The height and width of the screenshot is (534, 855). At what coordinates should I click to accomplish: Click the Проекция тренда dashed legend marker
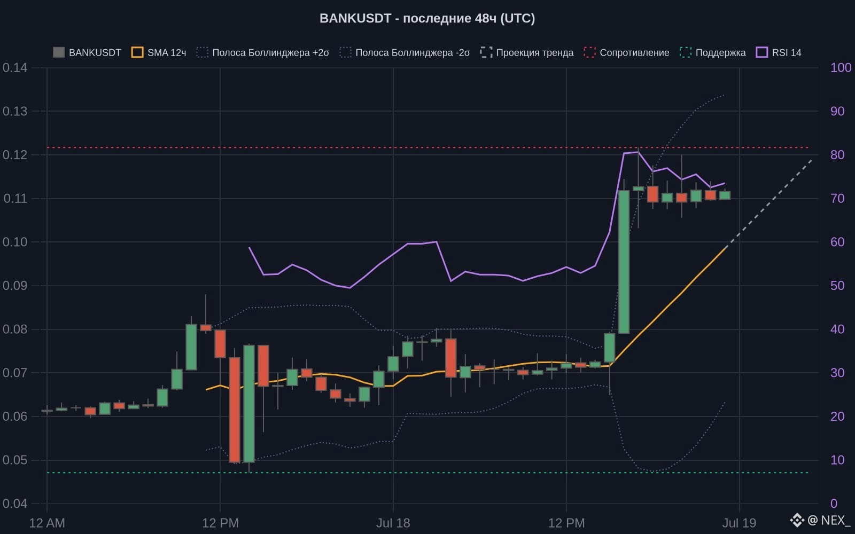(x=486, y=52)
